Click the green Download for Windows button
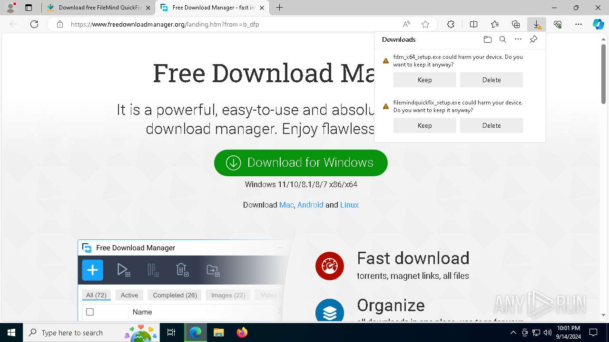The height and width of the screenshot is (342, 609). (x=301, y=162)
